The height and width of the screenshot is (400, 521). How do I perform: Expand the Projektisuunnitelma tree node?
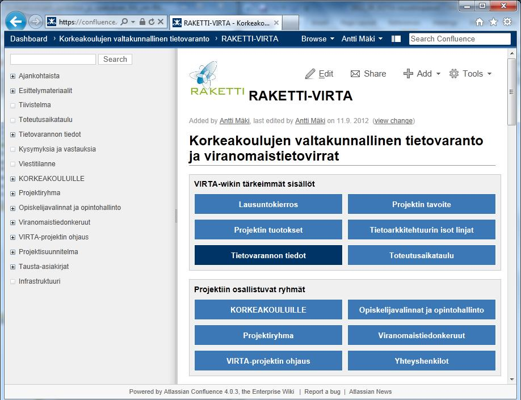point(12,252)
